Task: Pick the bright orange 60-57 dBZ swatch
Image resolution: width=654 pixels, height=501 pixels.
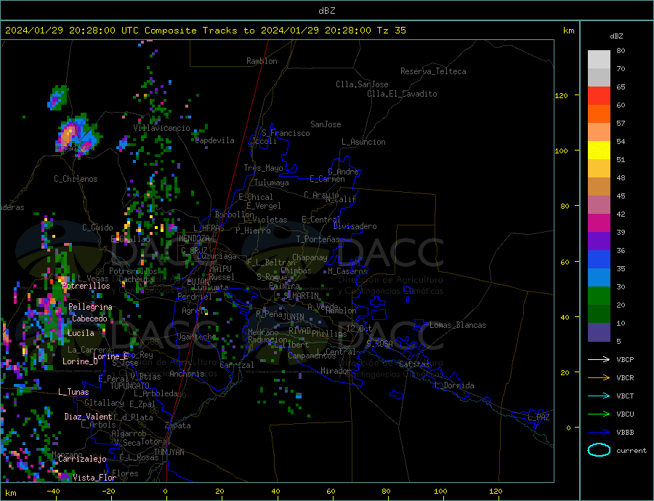Action: point(599,114)
